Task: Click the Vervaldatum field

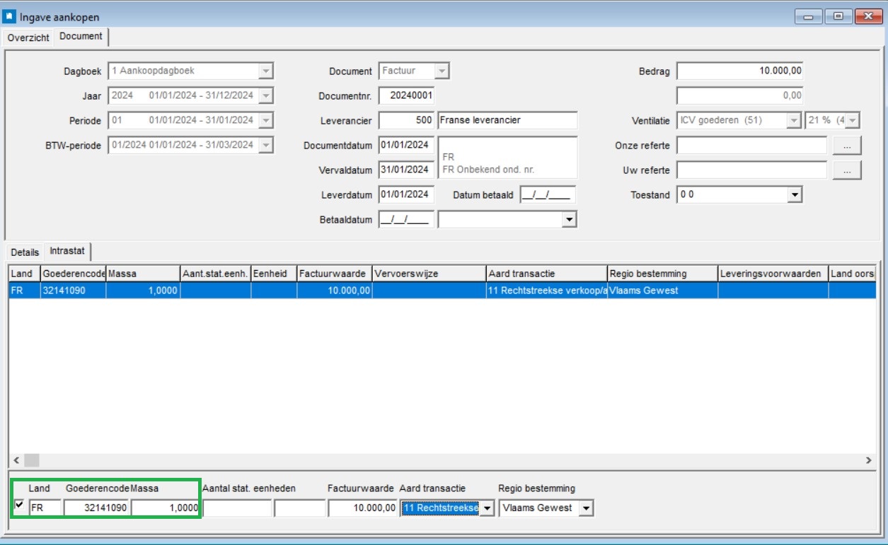Action: 407,170
